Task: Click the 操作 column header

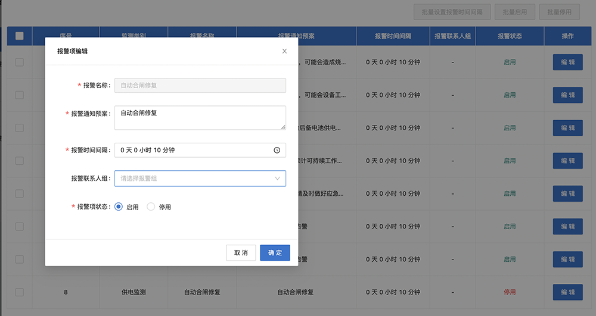Action: 567,36
